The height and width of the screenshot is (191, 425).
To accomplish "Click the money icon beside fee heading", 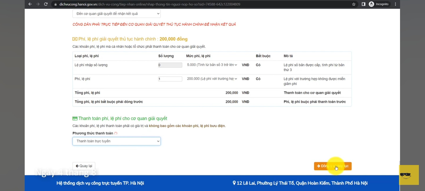I will point(75,39).
